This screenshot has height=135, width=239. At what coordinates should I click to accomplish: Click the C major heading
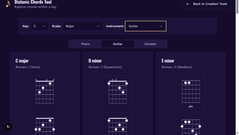(x=22, y=61)
